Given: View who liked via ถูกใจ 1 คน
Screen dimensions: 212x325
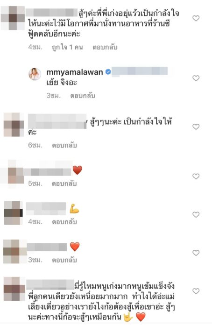Looking at the screenshot, I should (x=67, y=47).
